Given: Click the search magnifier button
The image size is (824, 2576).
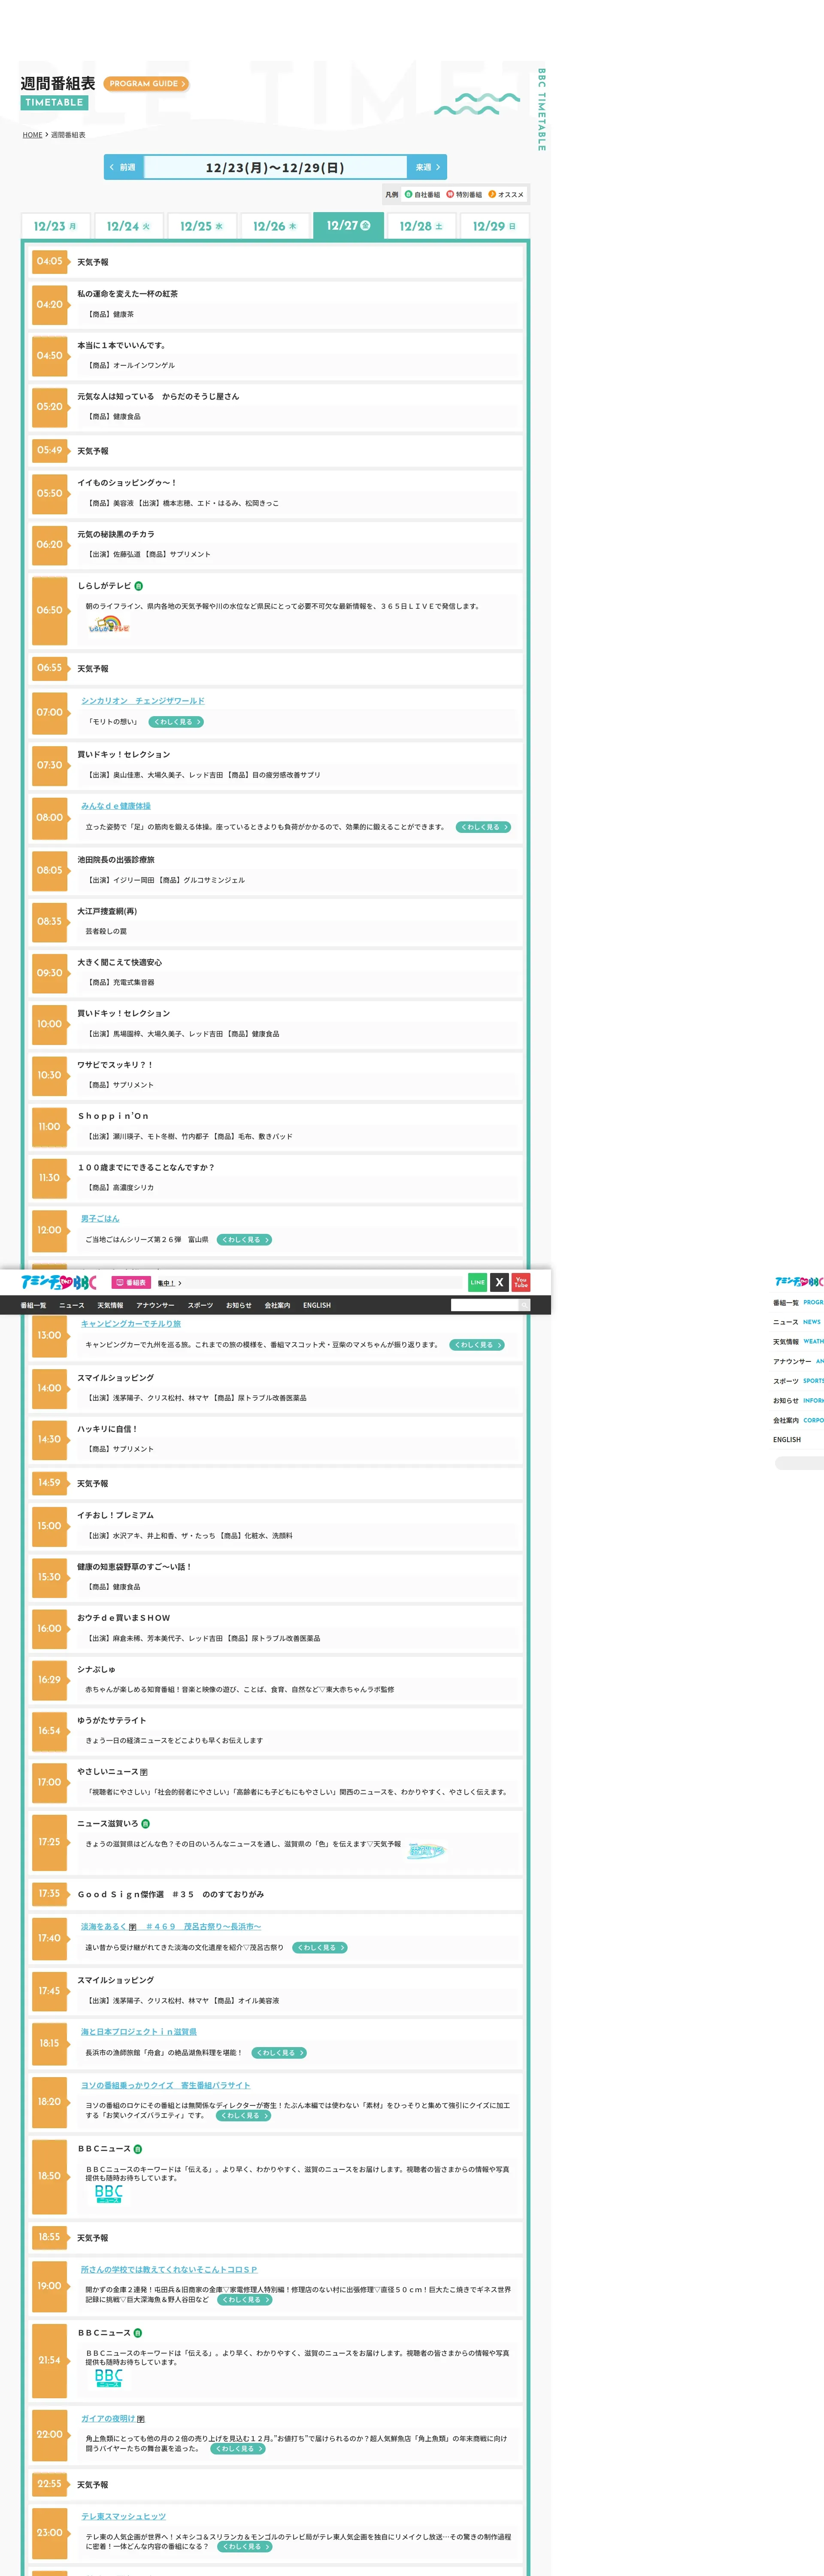Looking at the screenshot, I should [524, 1305].
